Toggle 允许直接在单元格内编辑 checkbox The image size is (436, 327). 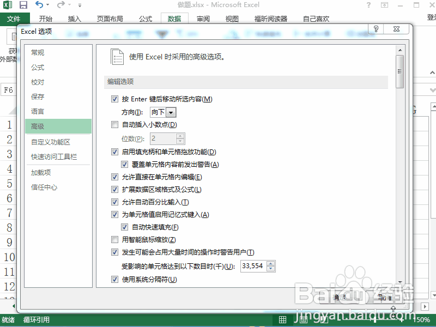[x=114, y=177]
